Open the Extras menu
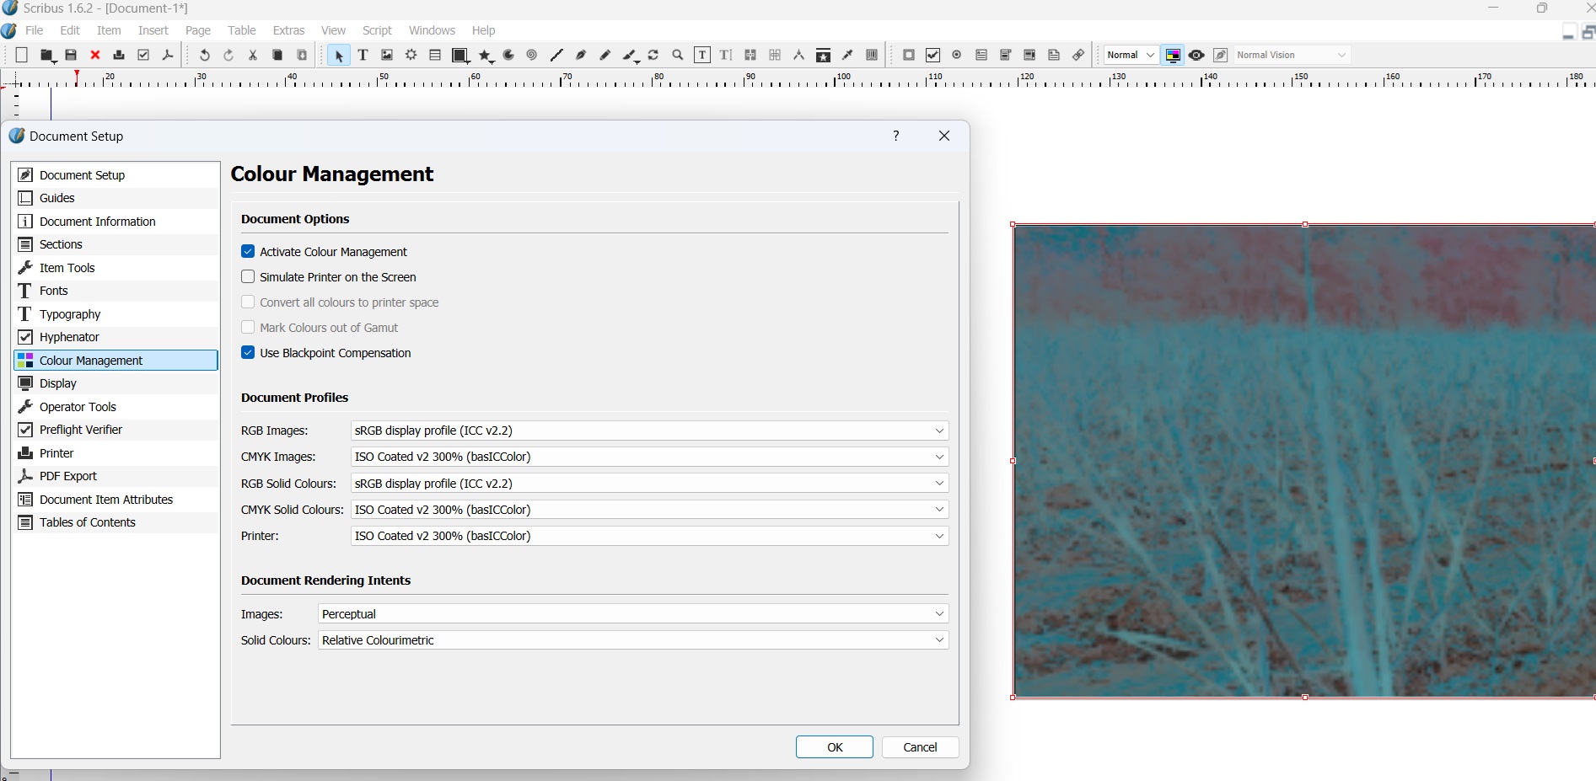The width and height of the screenshot is (1596, 781). tap(288, 30)
